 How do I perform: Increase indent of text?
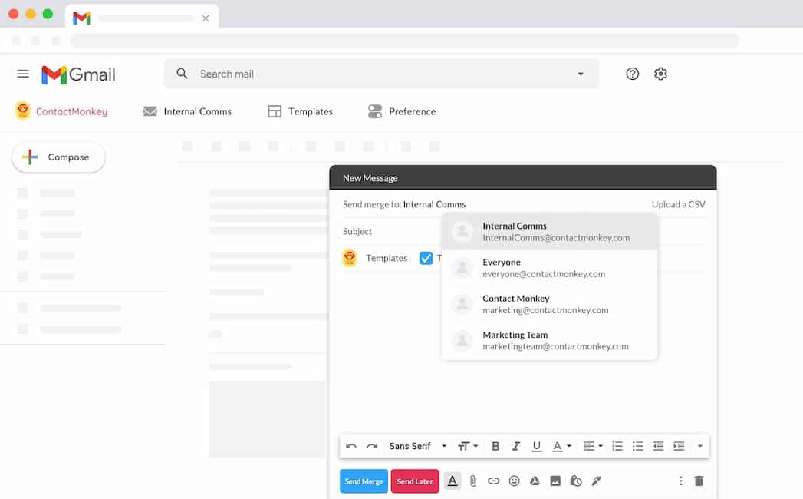pos(679,446)
